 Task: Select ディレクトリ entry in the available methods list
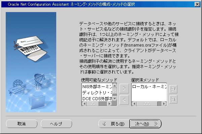pos(97,92)
